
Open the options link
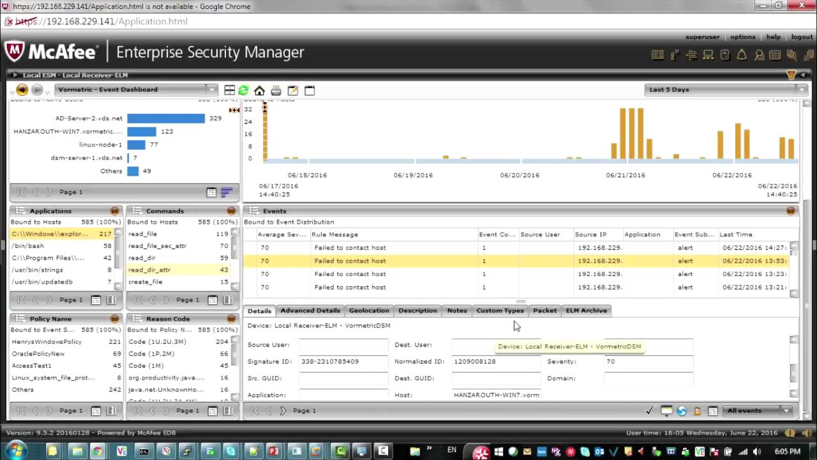[742, 37]
